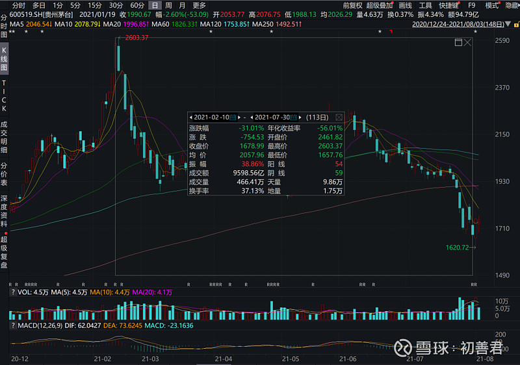Open calendar for start date 2021-02-10
Screen dimensions: 520x365
click(233, 118)
